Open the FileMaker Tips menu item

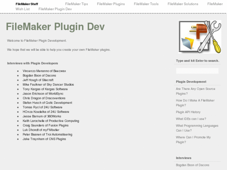coord(76,4)
